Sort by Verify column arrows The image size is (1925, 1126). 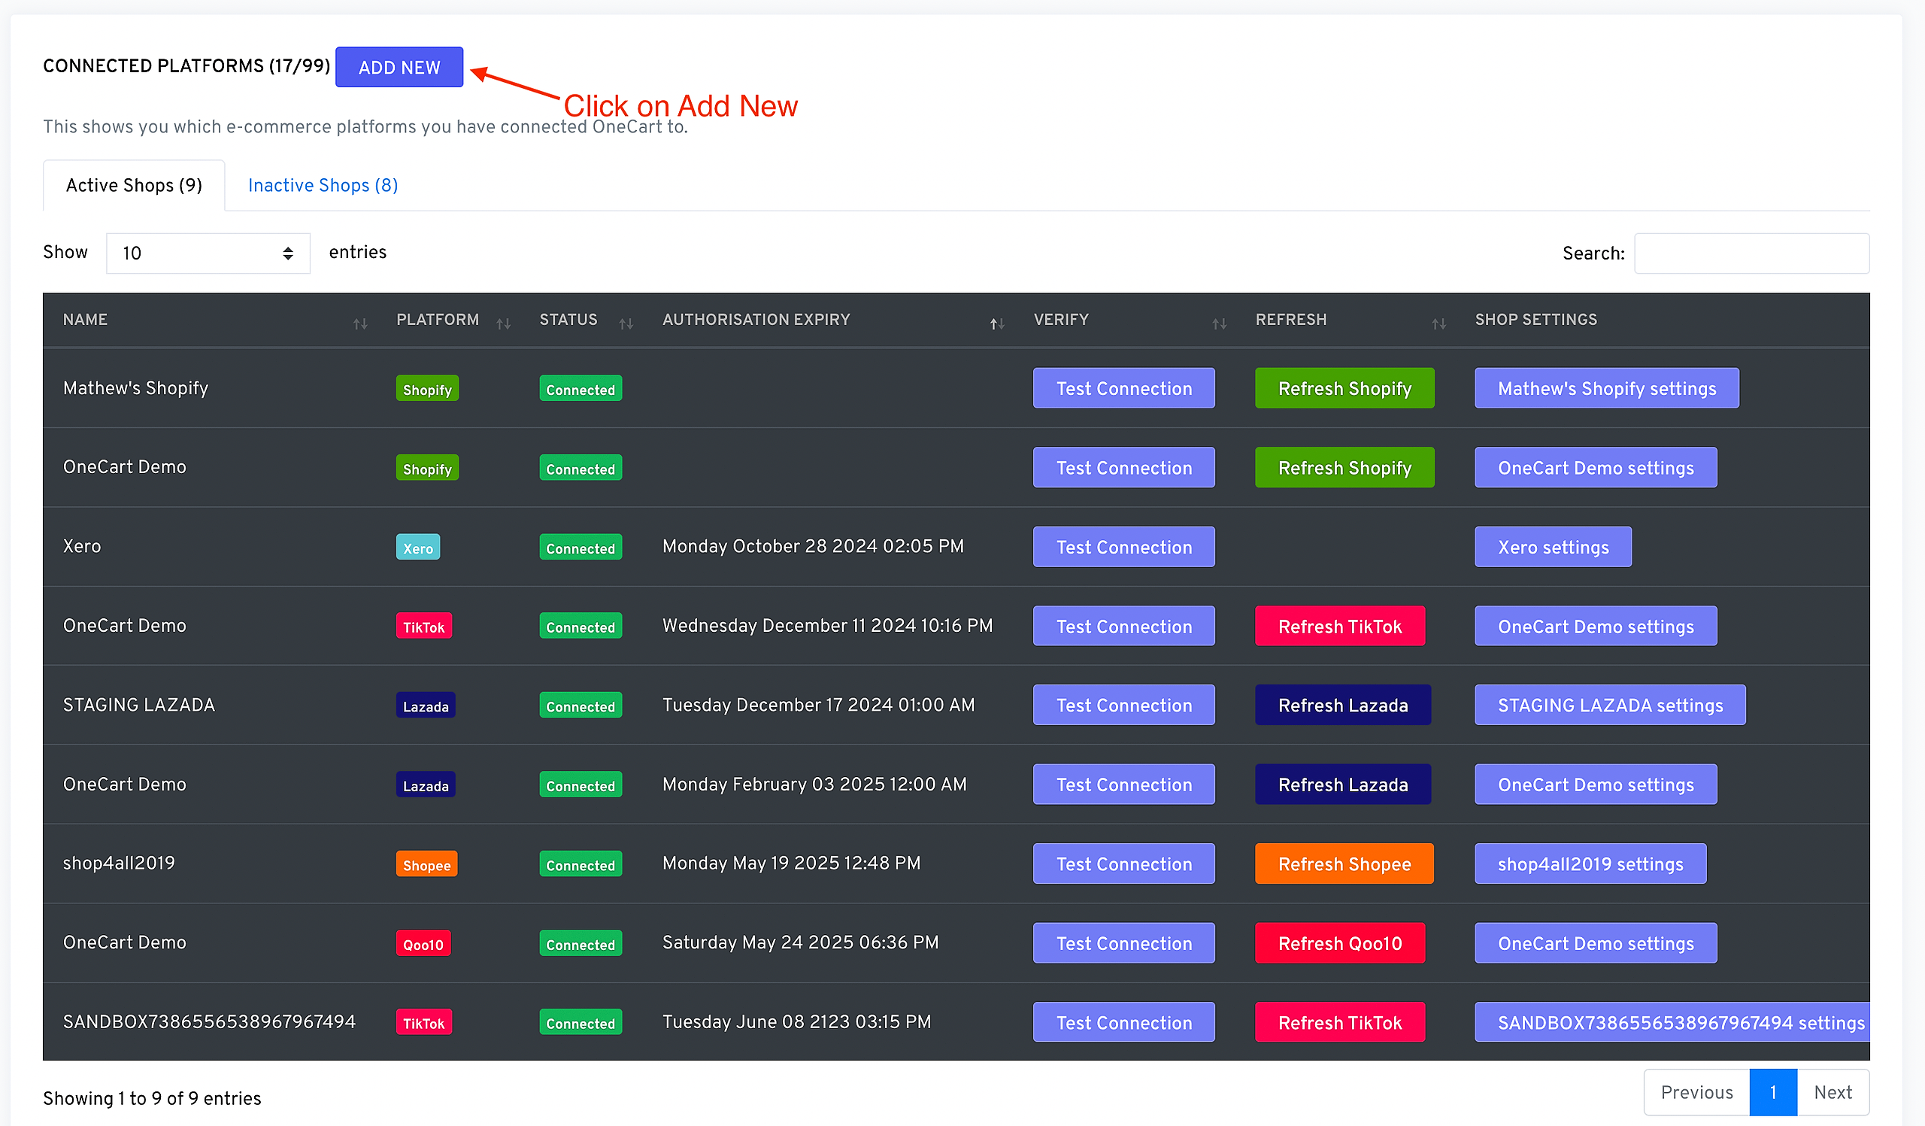[x=1218, y=324]
